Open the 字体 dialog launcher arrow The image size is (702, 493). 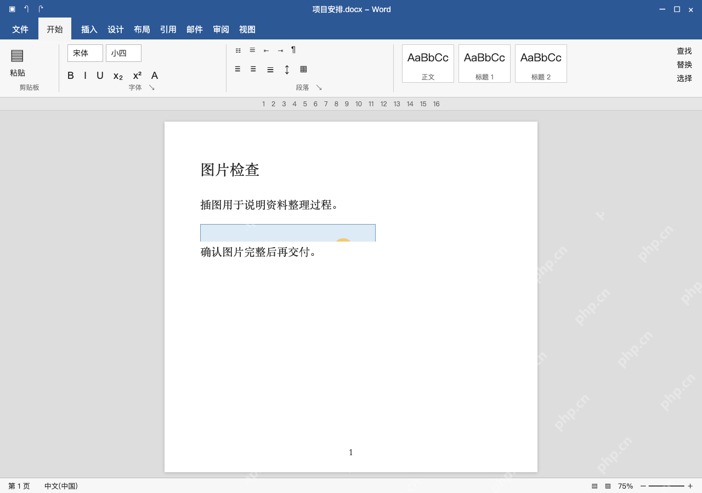pos(152,88)
